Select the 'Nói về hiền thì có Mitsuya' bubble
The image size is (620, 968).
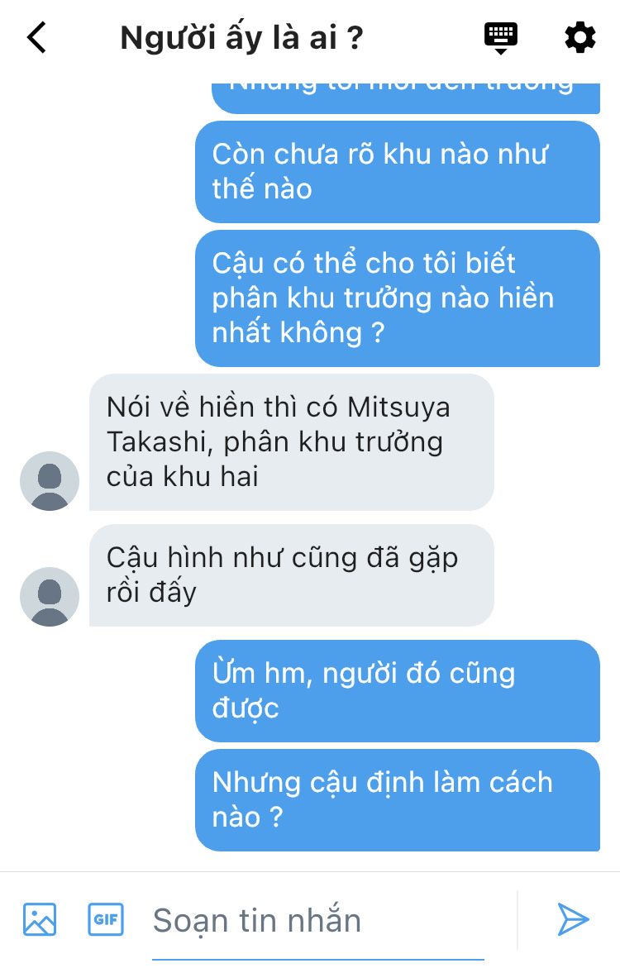click(292, 442)
